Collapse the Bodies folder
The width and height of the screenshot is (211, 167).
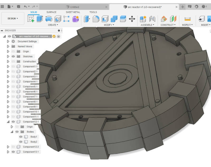(12, 132)
